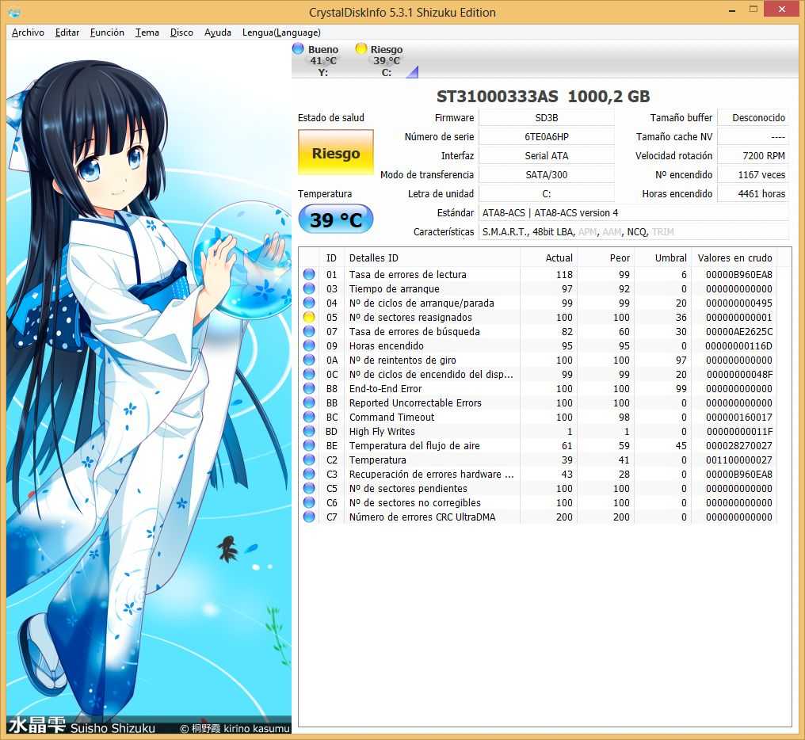Click the Tamaño buffer field Desconocido
This screenshot has height=740, width=805.
click(753, 117)
